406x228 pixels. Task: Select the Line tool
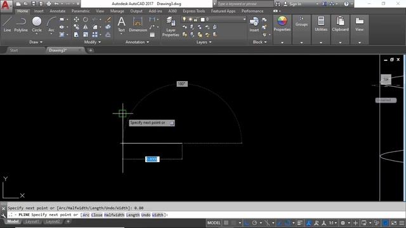(x=7, y=25)
